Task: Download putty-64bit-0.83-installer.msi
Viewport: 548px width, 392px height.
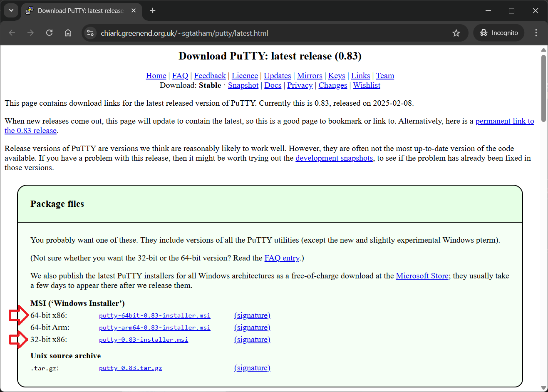Action: (154, 315)
